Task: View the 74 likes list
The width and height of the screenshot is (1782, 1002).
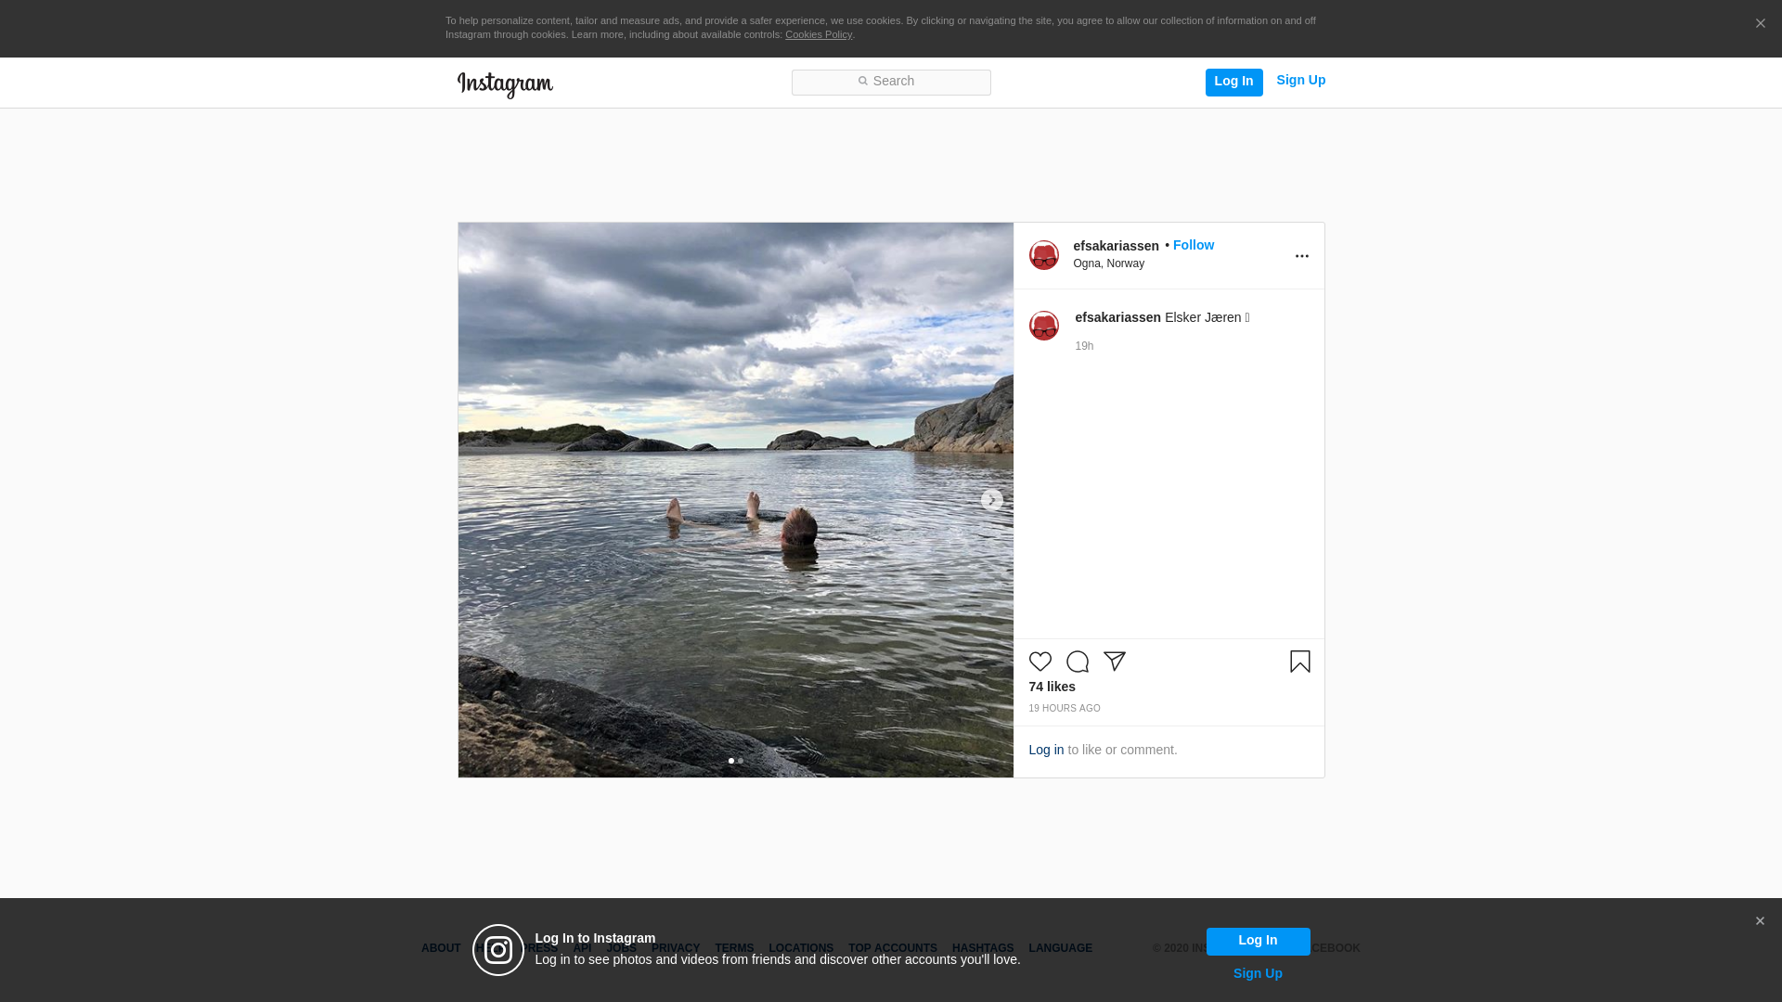Action: (x=1052, y=687)
